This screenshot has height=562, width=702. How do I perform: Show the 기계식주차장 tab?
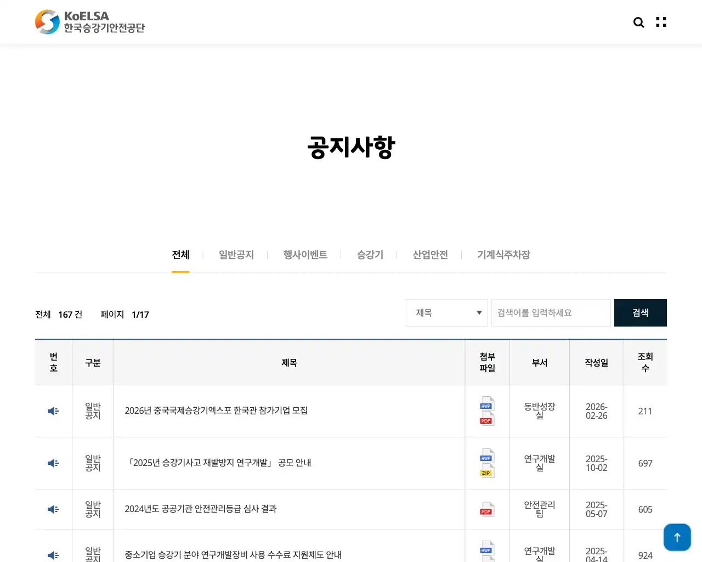[x=503, y=255]
